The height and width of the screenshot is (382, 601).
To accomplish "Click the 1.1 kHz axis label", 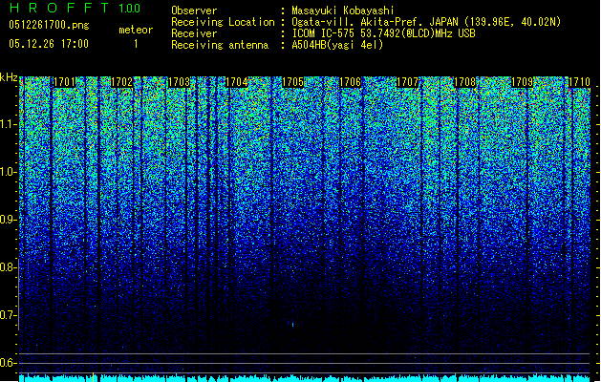I will click(x=9, y=124).
